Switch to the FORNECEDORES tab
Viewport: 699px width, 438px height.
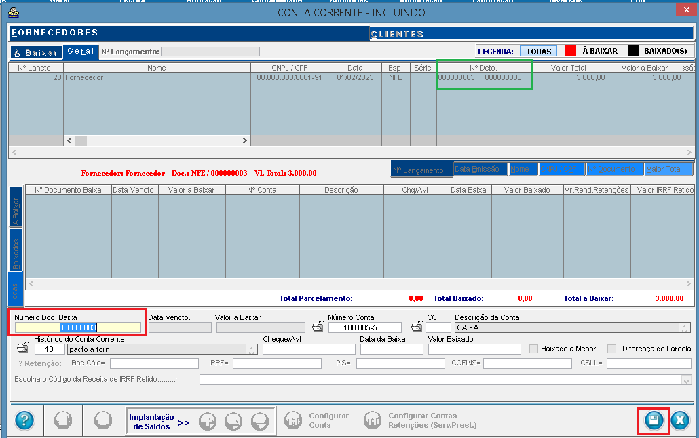tap(189, 33)
